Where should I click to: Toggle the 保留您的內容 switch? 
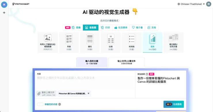(40, 104)
